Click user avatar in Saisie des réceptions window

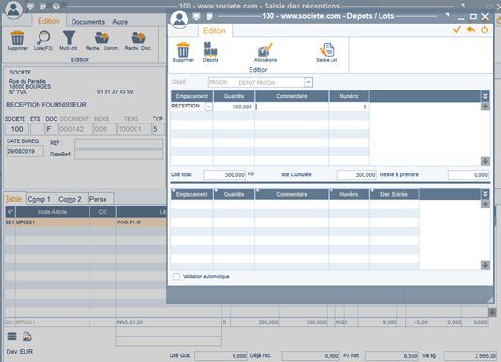(13, 9)
